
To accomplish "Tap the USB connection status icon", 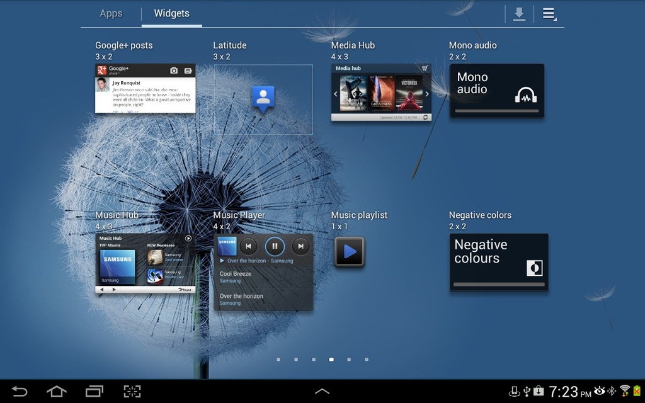I will 527,390.
